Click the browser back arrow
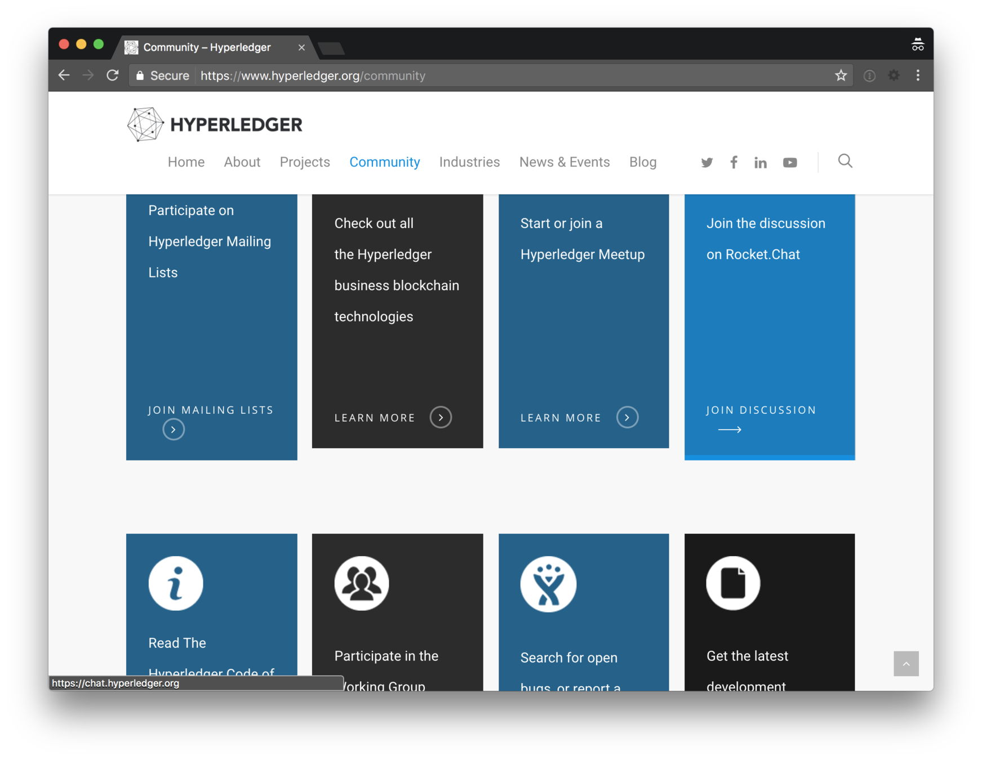Viewport: 982px width, 760px height. [x=64, y=75]
